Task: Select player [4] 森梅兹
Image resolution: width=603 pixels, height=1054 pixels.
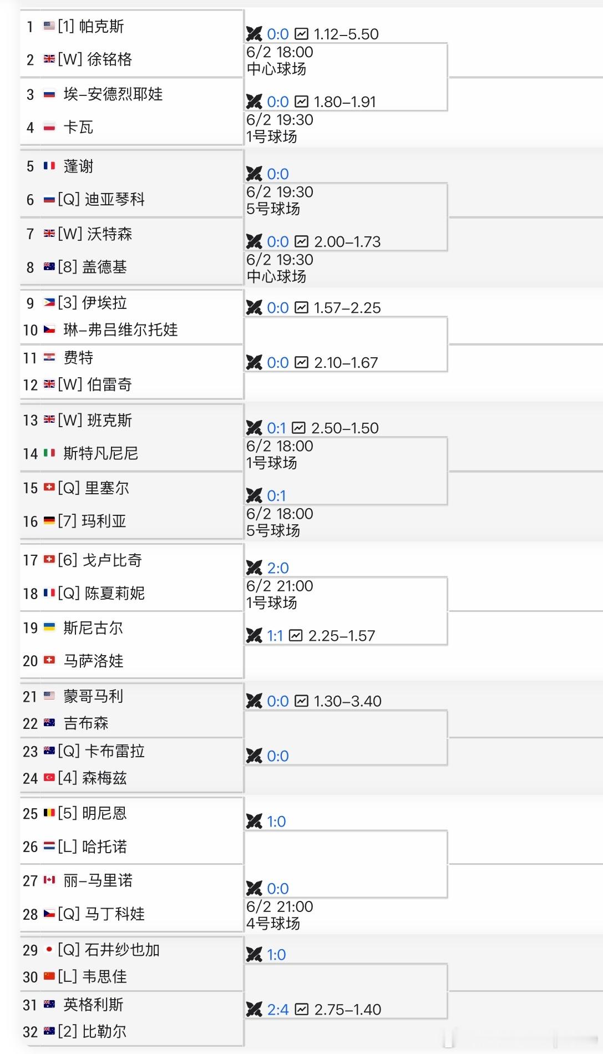Action: pyautogui.click(x=92, y=778)
